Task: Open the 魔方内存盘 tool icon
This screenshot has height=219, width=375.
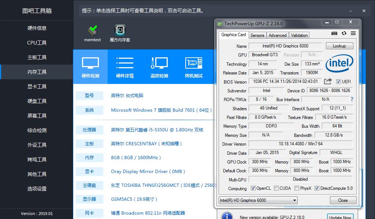Action: (120, 30)
